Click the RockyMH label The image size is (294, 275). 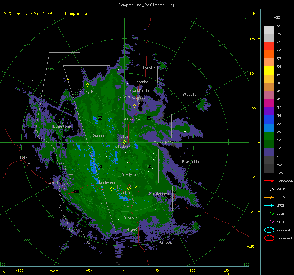point(86,92)
